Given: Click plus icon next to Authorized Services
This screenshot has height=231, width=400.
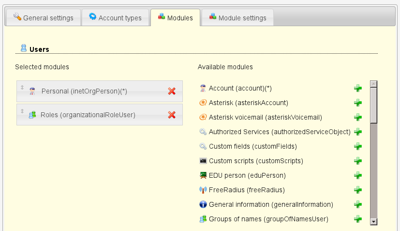Looking at the screenshot, I should (358, 132).
